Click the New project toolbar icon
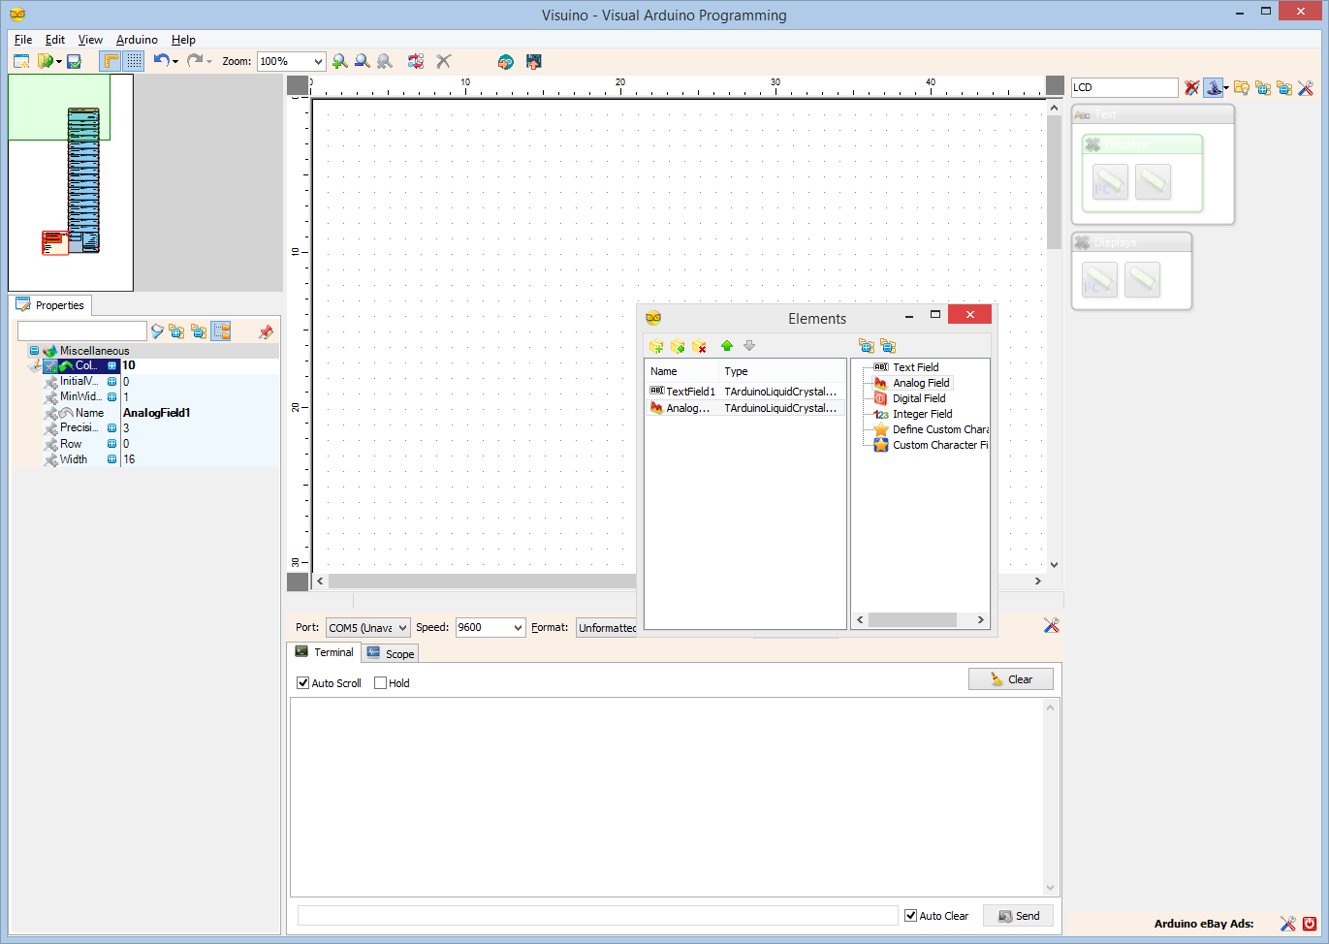This screenshot has width=1329, height=944. pos(21,61)
